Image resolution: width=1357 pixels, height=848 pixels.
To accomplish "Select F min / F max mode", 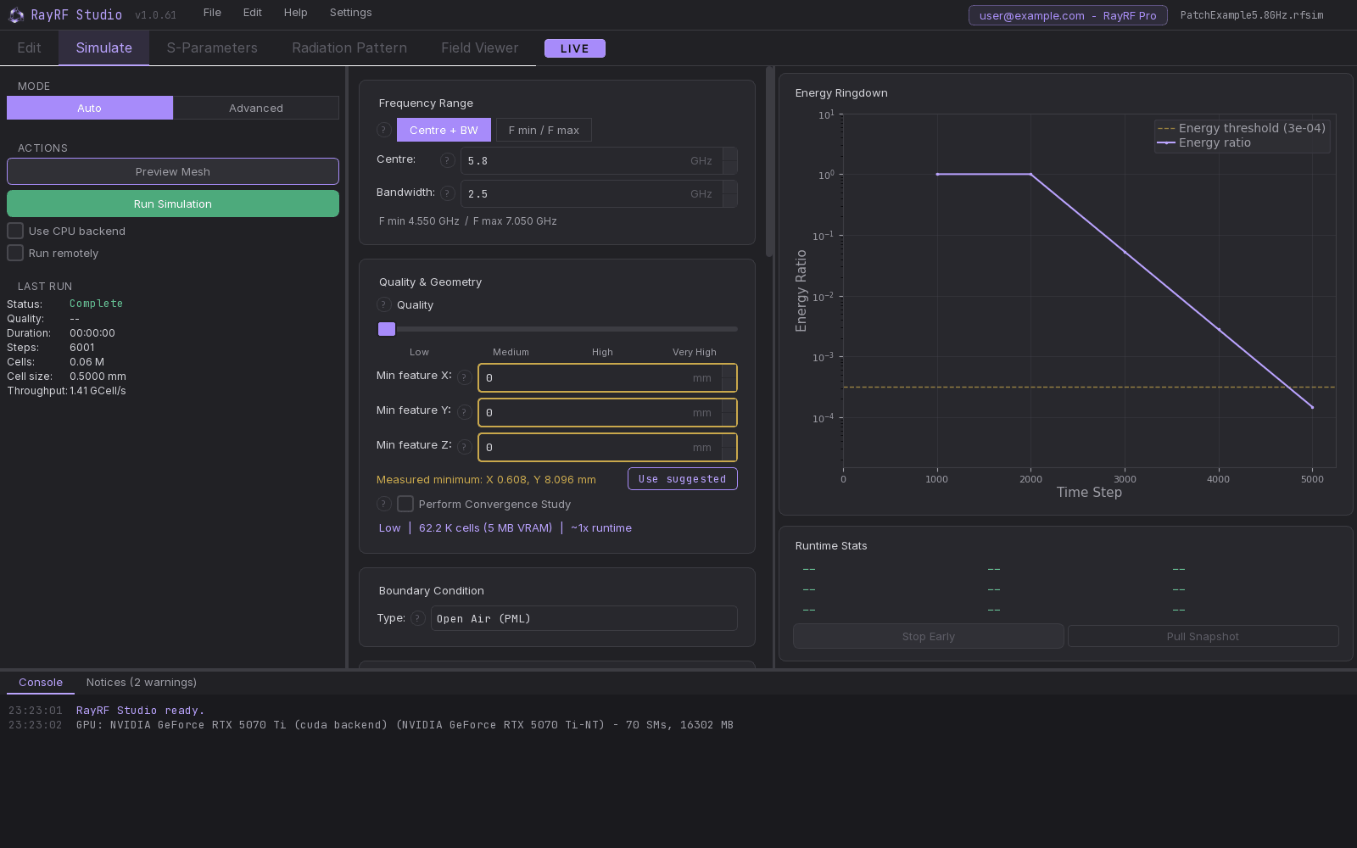I will (544, 130).
